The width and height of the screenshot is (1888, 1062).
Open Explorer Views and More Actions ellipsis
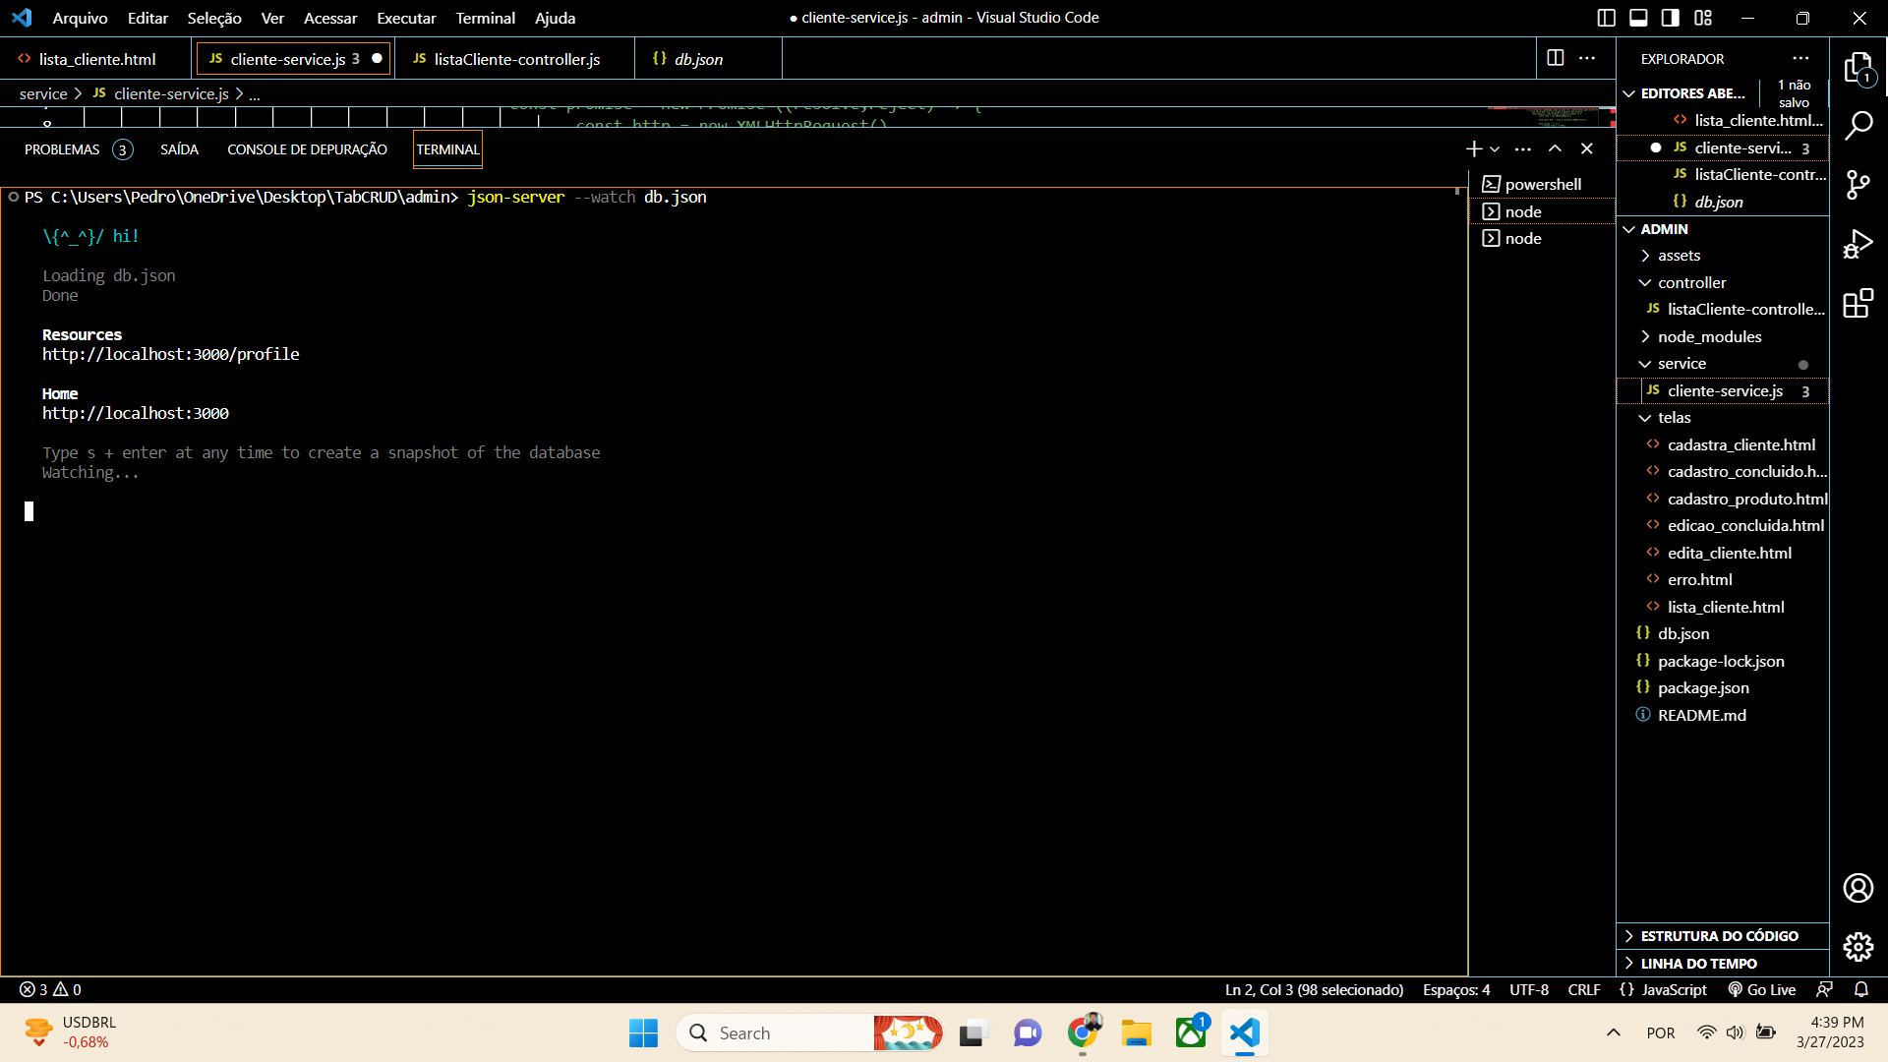coord(1800,59)
